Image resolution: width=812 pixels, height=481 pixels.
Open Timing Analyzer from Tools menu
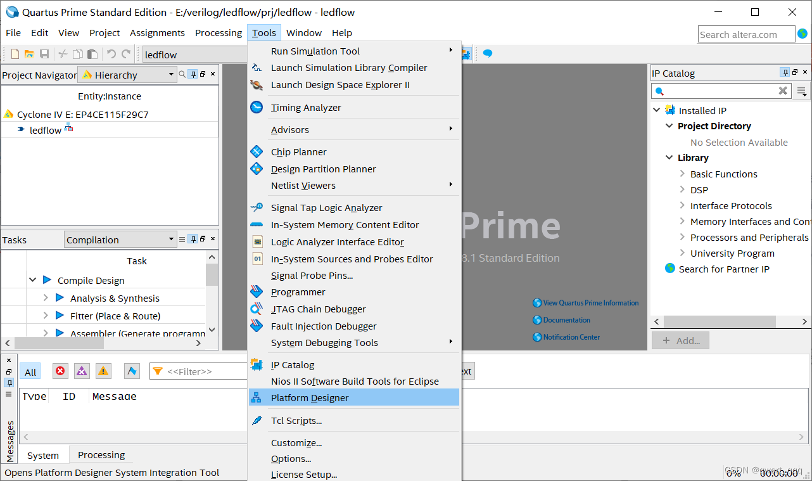tap(354, 107)
